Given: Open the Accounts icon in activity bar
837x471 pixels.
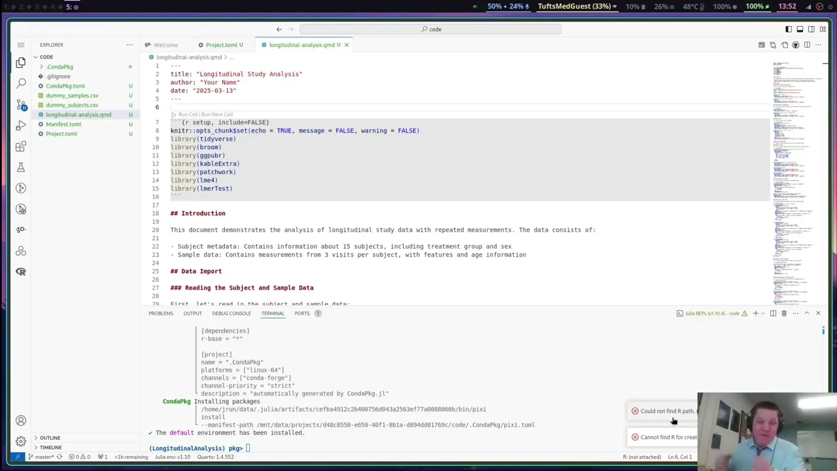Looking at the screenshot, I should (21, 421).
